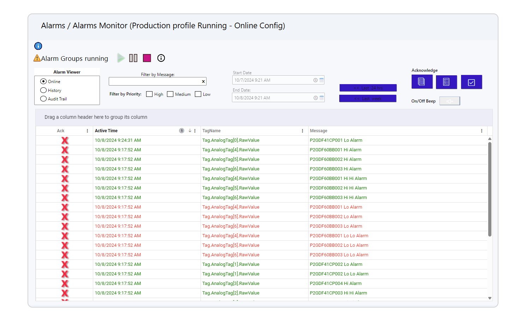Select the History radio button

43,91
